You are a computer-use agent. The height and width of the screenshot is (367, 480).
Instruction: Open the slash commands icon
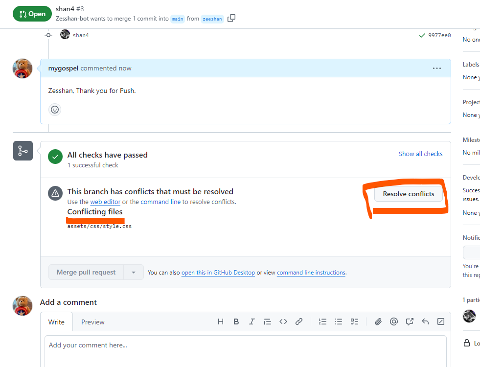[441, 321]
